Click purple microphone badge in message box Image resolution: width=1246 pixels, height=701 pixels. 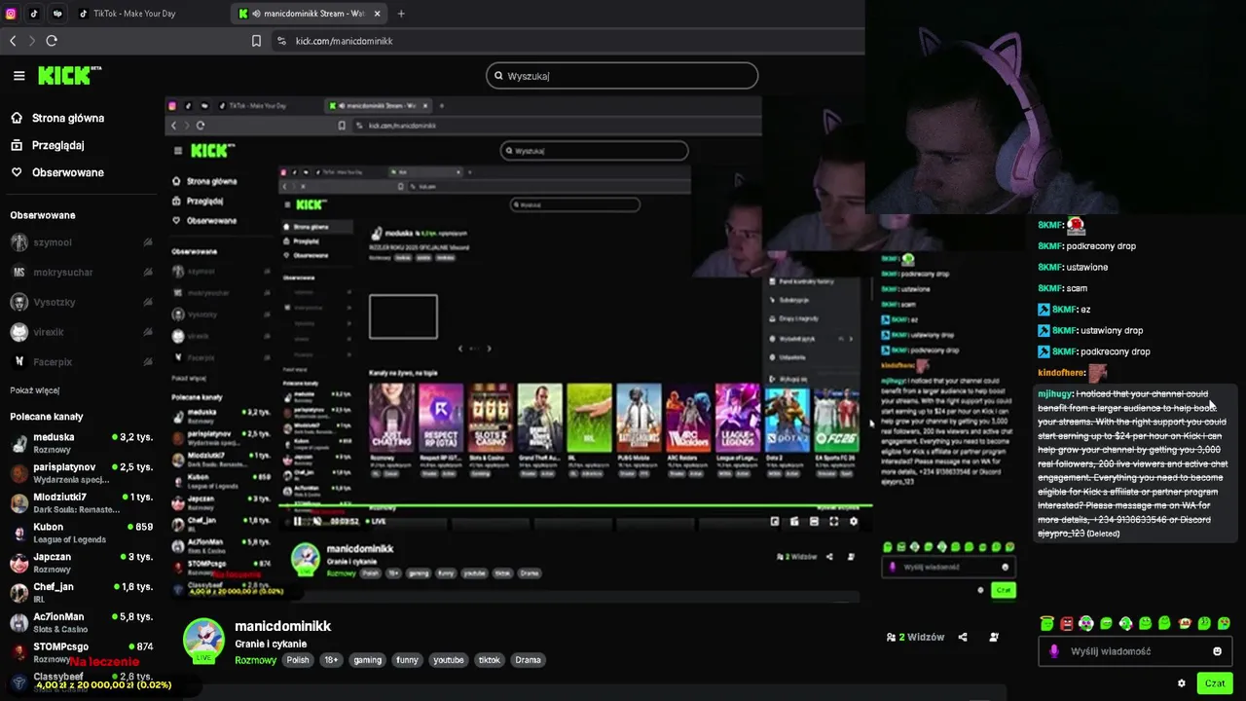coord(1054,651)
